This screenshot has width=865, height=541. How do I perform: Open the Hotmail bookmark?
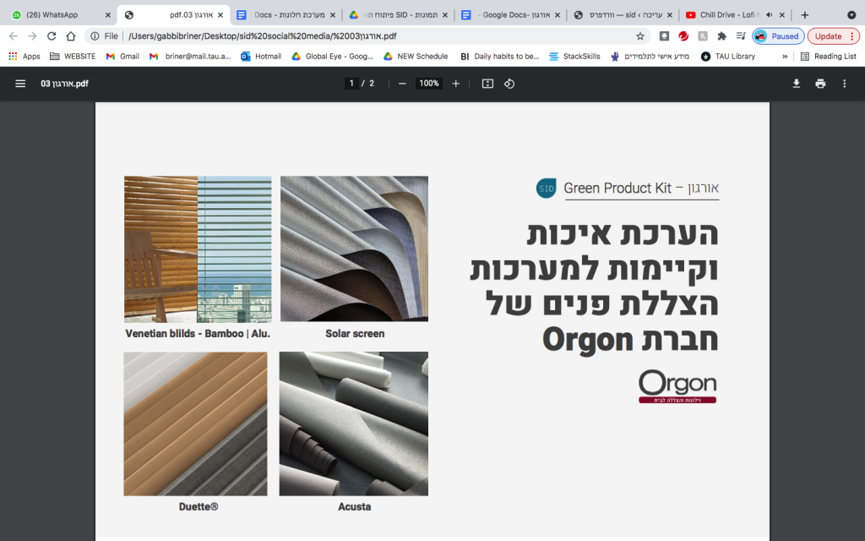point(261,57)
